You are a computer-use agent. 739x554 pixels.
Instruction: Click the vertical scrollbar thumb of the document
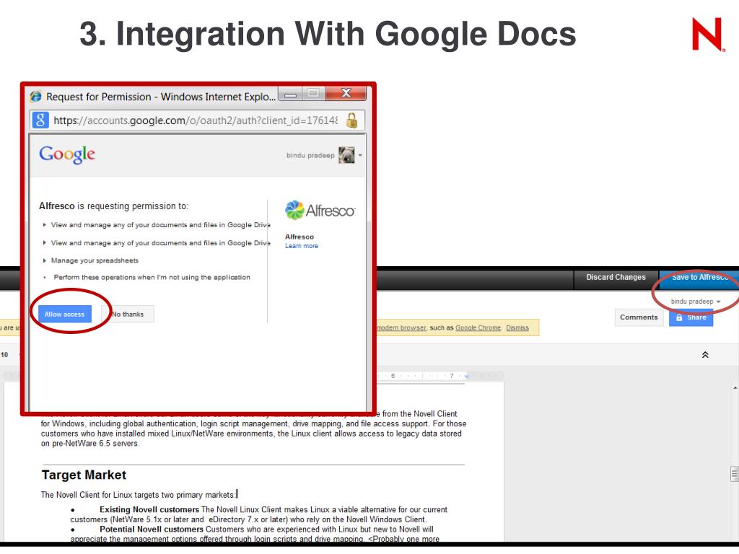tap(734, 474)
